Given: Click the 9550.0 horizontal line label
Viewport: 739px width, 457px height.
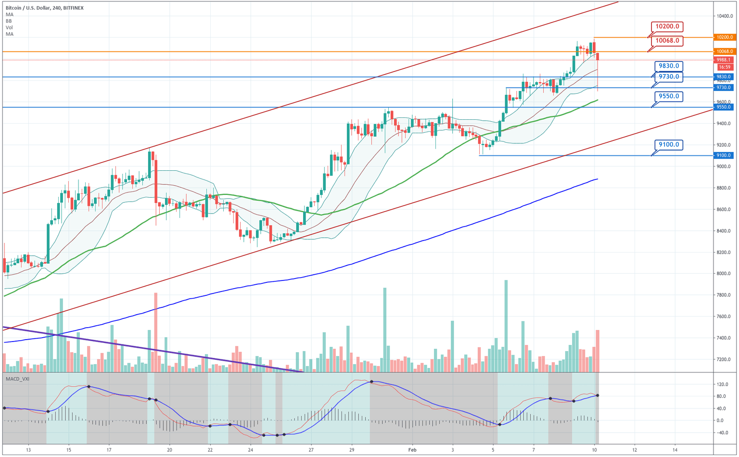Looking at the screenshot, I should coord(668,96).
